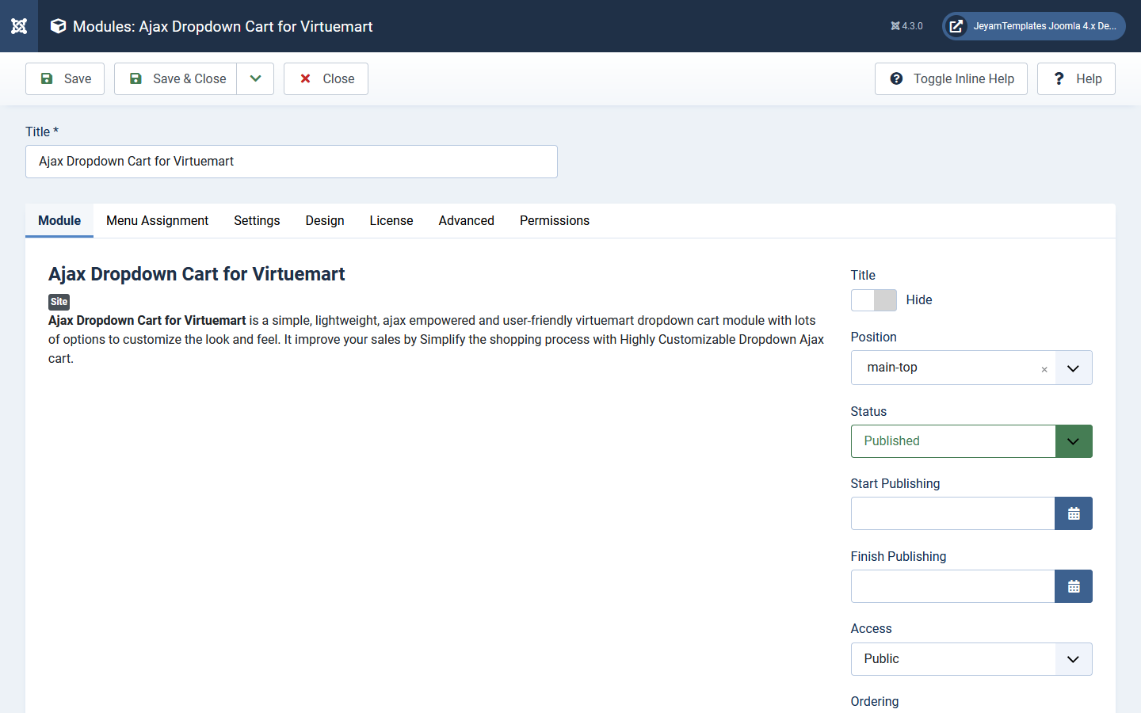The width and height of the screenshot is (1141, 713).
Task: Open the Advanced tab
Action: 467,220
